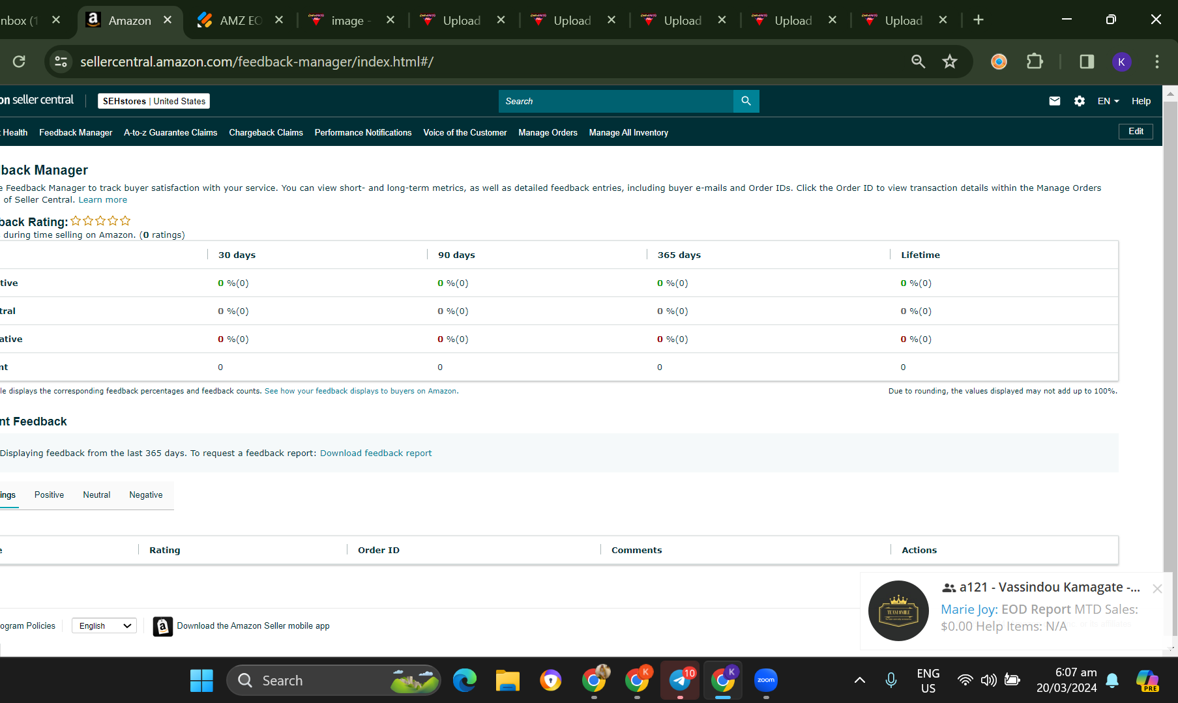Go to Manage Orders

point(548,132)
